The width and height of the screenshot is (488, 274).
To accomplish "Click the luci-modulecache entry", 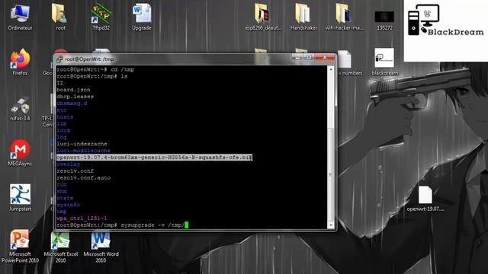I will click(83, 151).
